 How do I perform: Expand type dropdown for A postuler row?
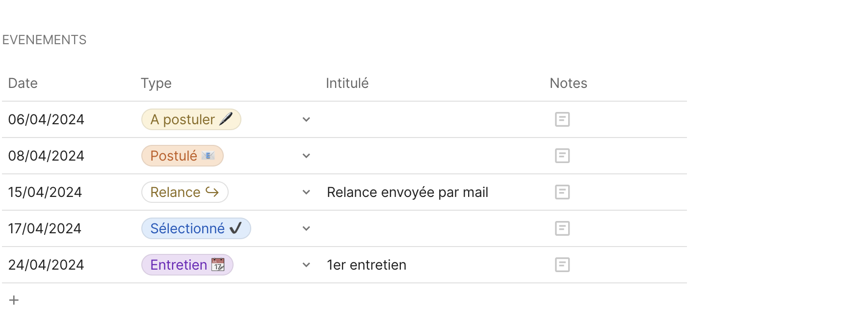306,119
